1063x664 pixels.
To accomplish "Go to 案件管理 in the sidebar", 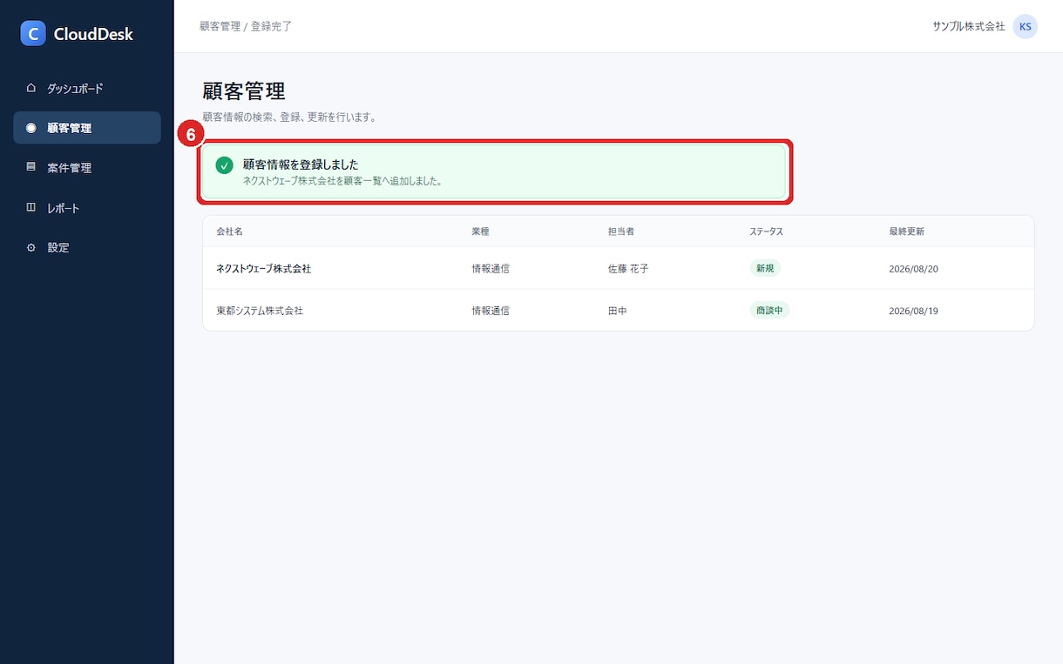I will coord(87,167).
